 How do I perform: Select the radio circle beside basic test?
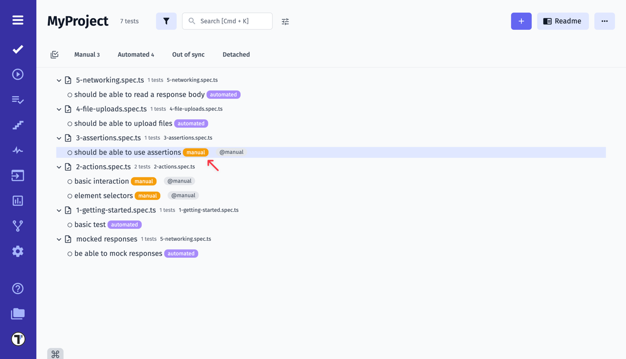tap(70, 224)
